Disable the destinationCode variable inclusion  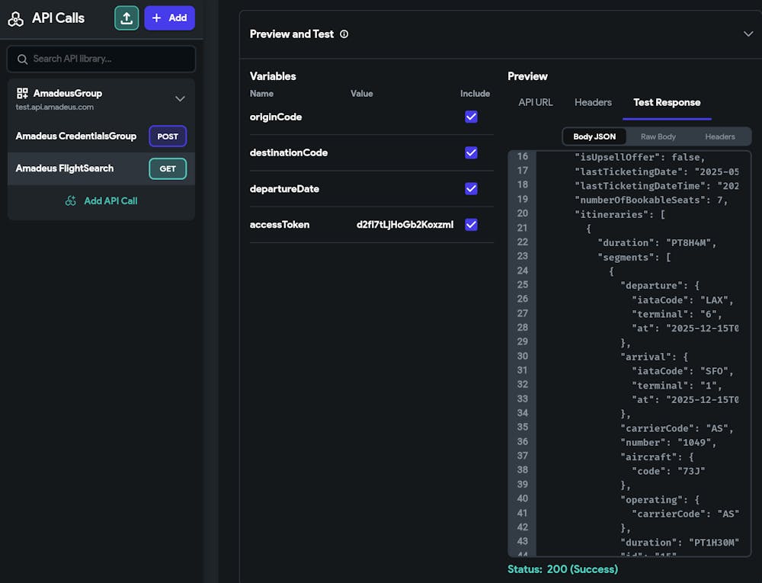click(x=471, y=152)
